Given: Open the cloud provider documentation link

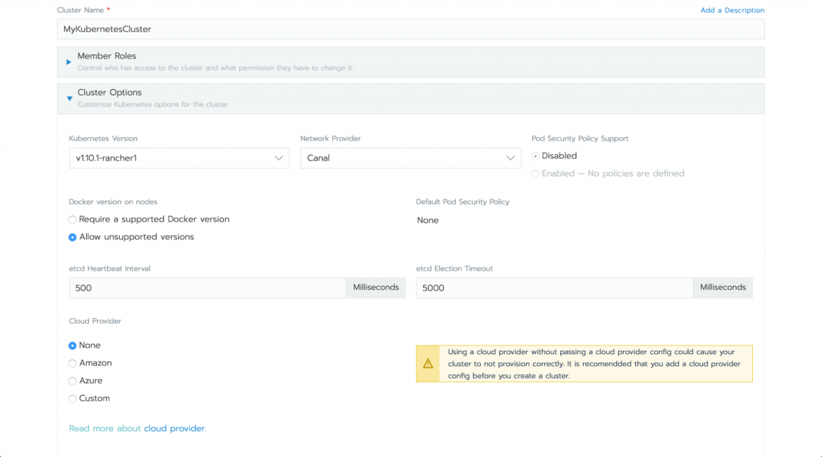Looking at the screenshot, I should (174, 429).
